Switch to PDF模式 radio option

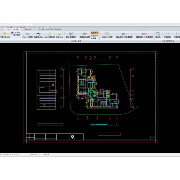12,35
